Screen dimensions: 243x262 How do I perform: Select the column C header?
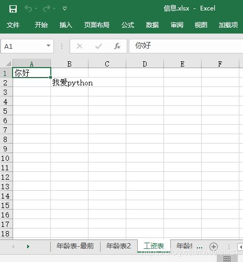(107, 64)
